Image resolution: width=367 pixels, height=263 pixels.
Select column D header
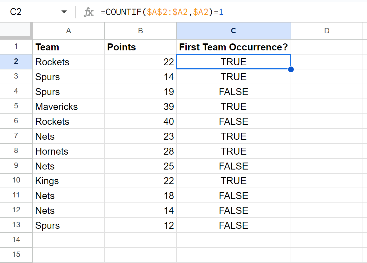327,31
